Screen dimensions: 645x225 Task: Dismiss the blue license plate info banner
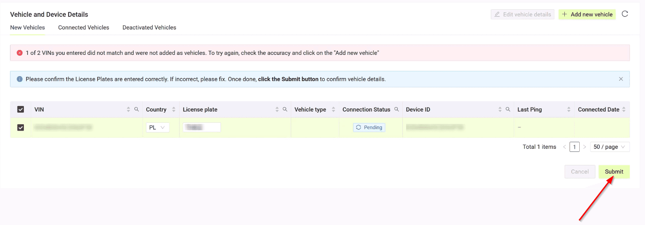point(621,79)
